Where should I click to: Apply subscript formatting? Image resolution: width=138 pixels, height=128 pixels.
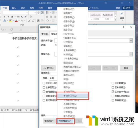tap(22, 17)
